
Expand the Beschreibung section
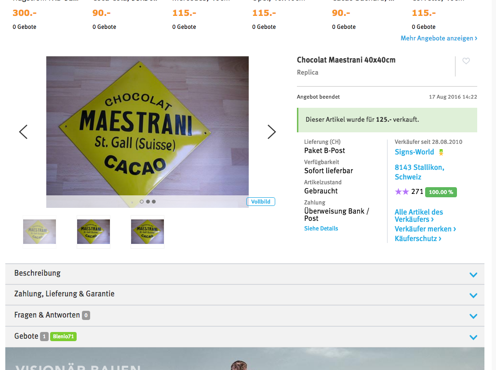[245, 274]
